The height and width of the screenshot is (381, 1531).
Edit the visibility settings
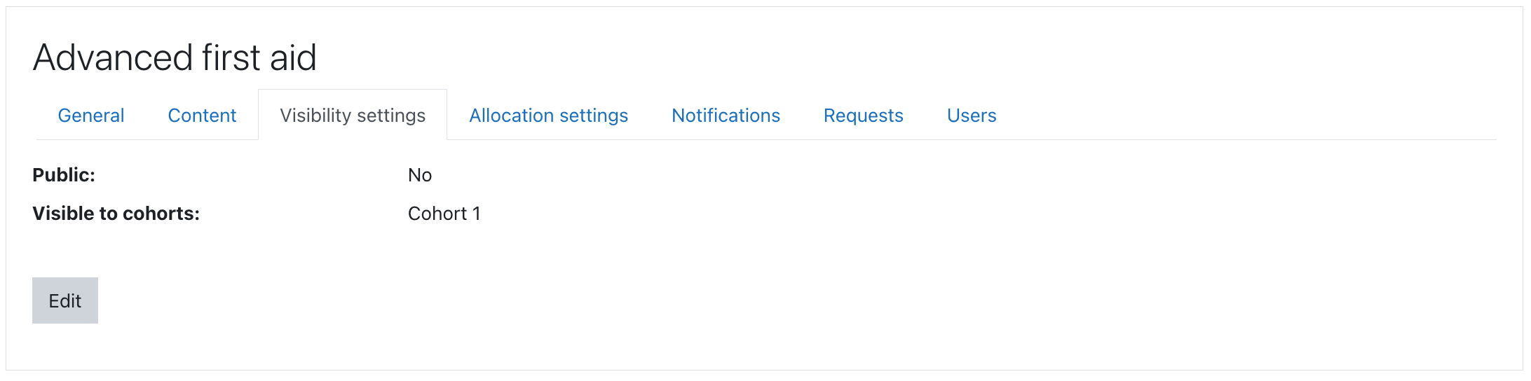click(x=65, y=300)
